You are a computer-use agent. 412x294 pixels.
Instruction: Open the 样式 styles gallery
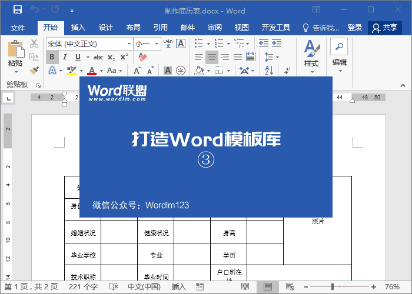point(311,56)
